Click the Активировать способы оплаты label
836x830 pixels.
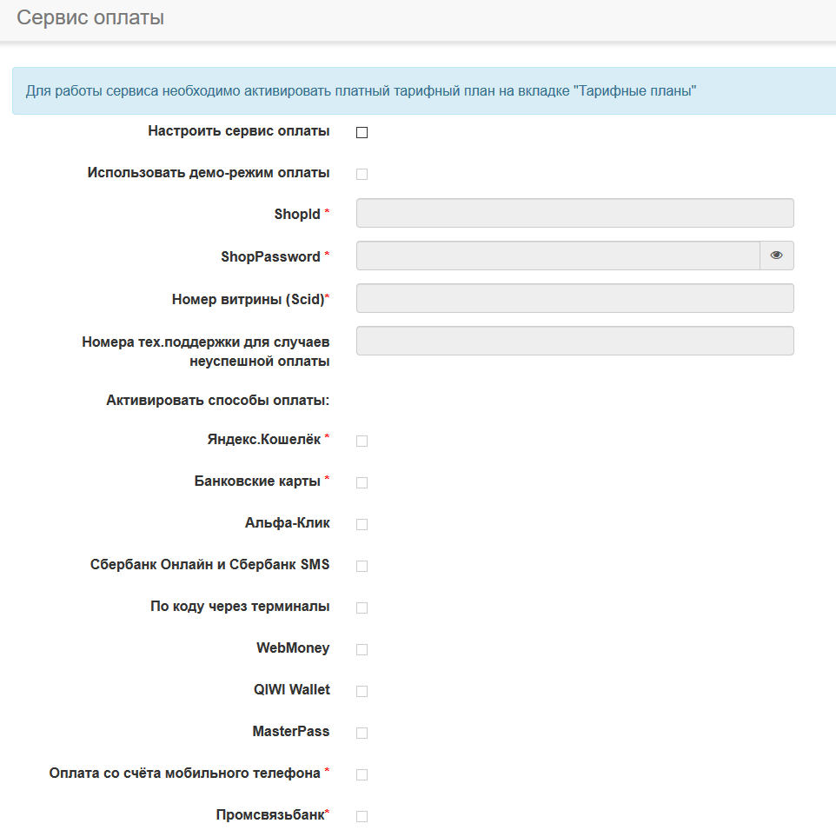tap(217, 401)
